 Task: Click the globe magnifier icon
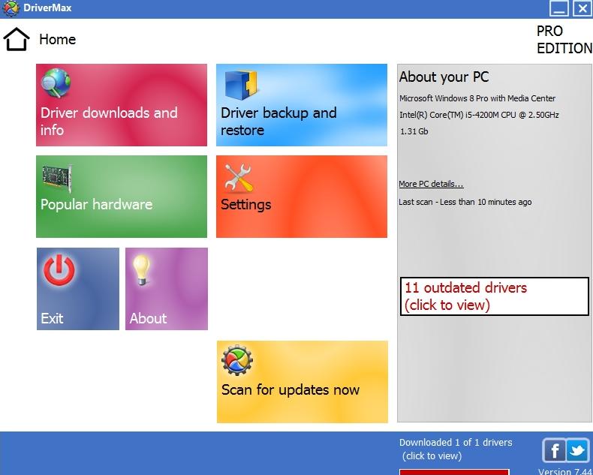[56, 83]
